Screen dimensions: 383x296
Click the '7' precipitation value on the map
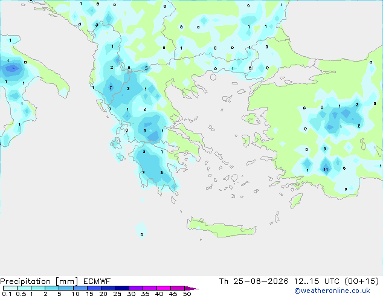pyautogui.click(x=111, y=88)
